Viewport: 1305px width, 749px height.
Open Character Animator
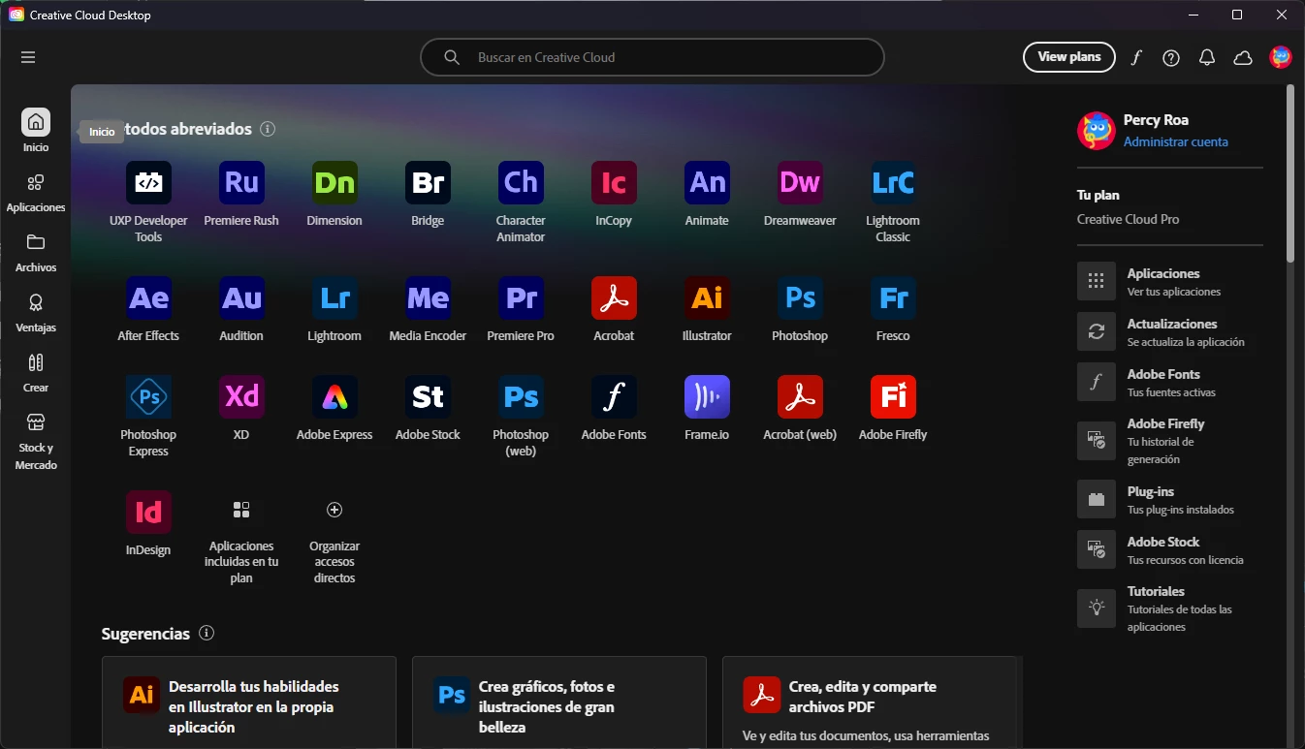point(521,183)
